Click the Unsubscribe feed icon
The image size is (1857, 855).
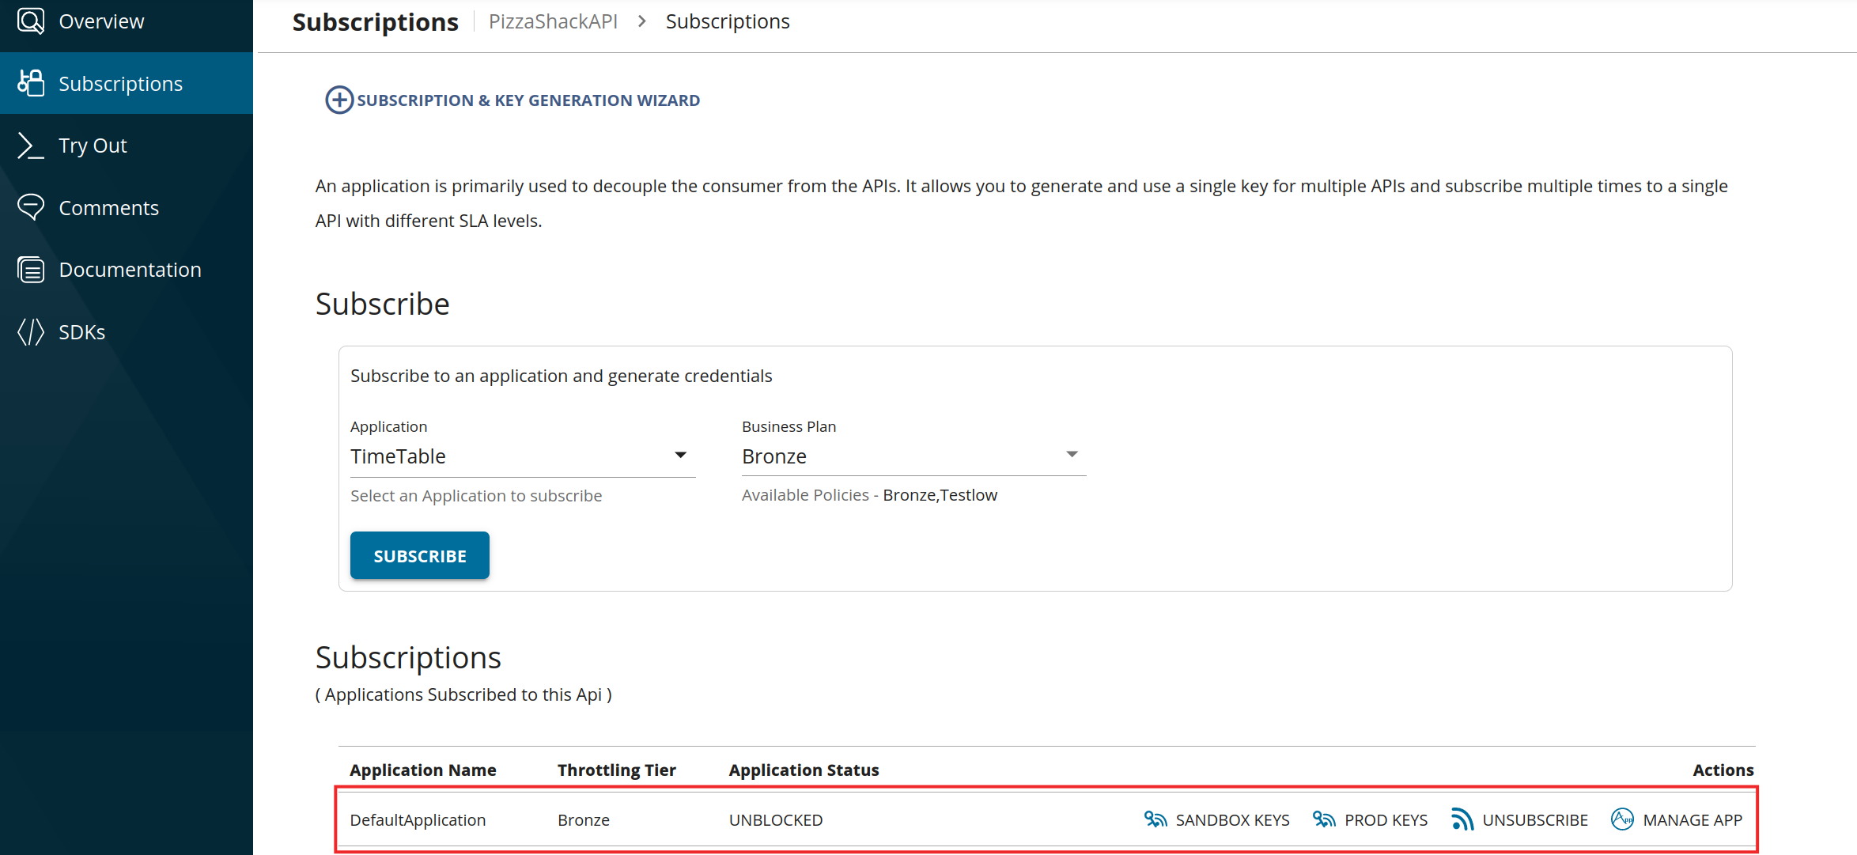(1462, 819)
